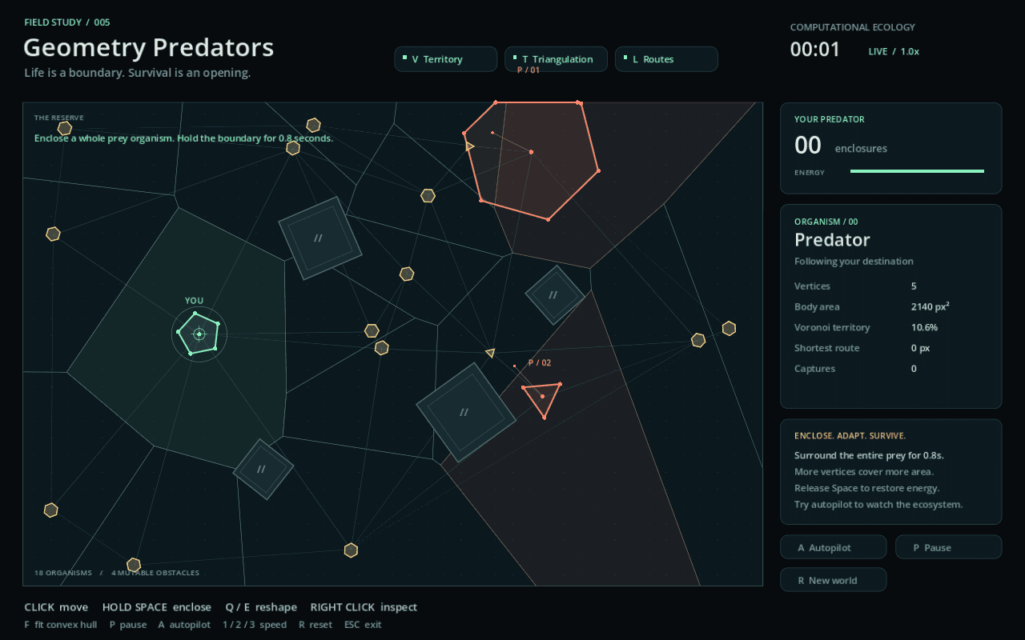Enable Autopilot mode
This screenshot has height=640, width=1025.
833,547
